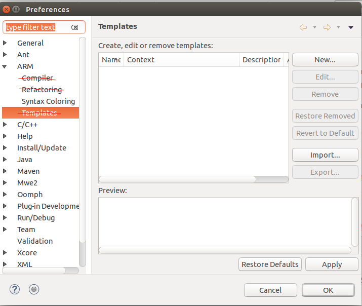The width and height of the screenshot is (362, 306).
Task: Expand the General tree node
Action: [5, 43]
